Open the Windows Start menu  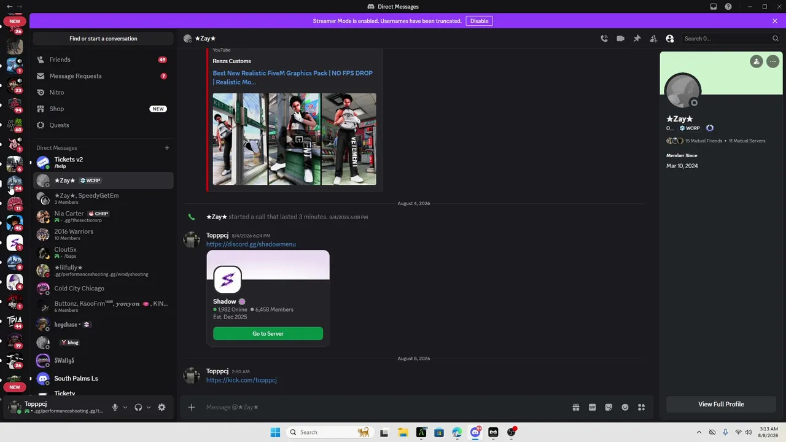click(275, 432)
